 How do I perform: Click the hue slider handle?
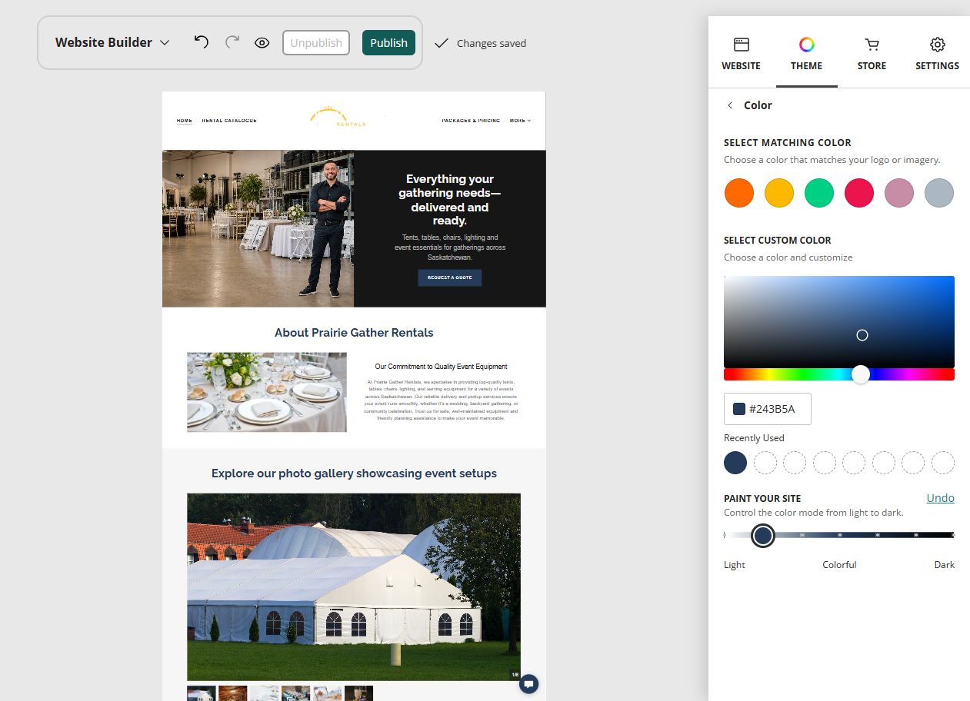[x=861, y=374]
